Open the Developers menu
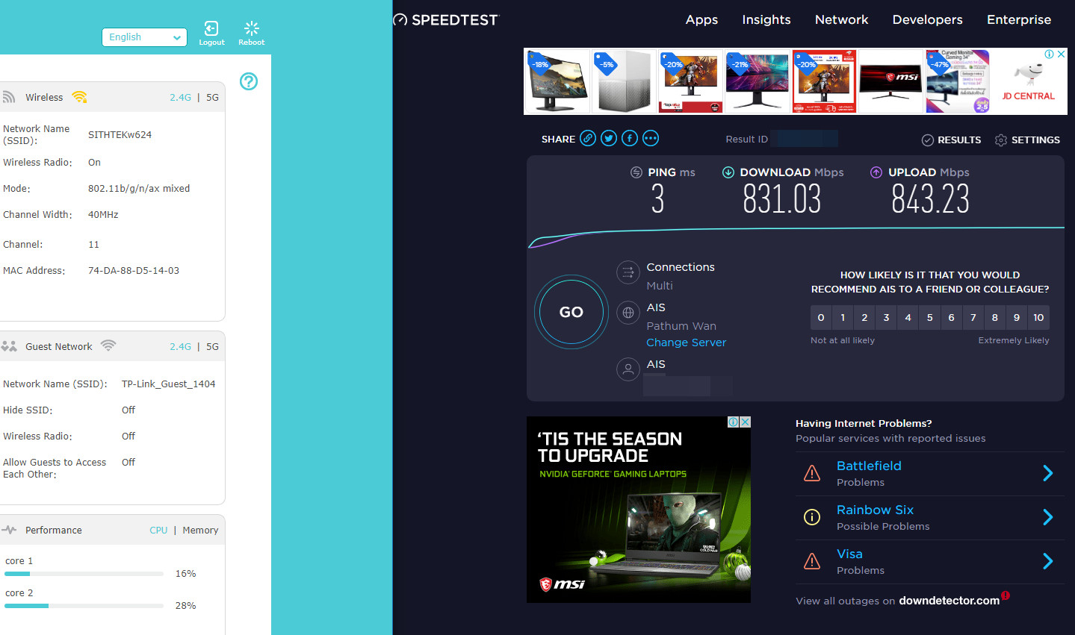This screenshot has width=1075, height=635. pos(927,20)
